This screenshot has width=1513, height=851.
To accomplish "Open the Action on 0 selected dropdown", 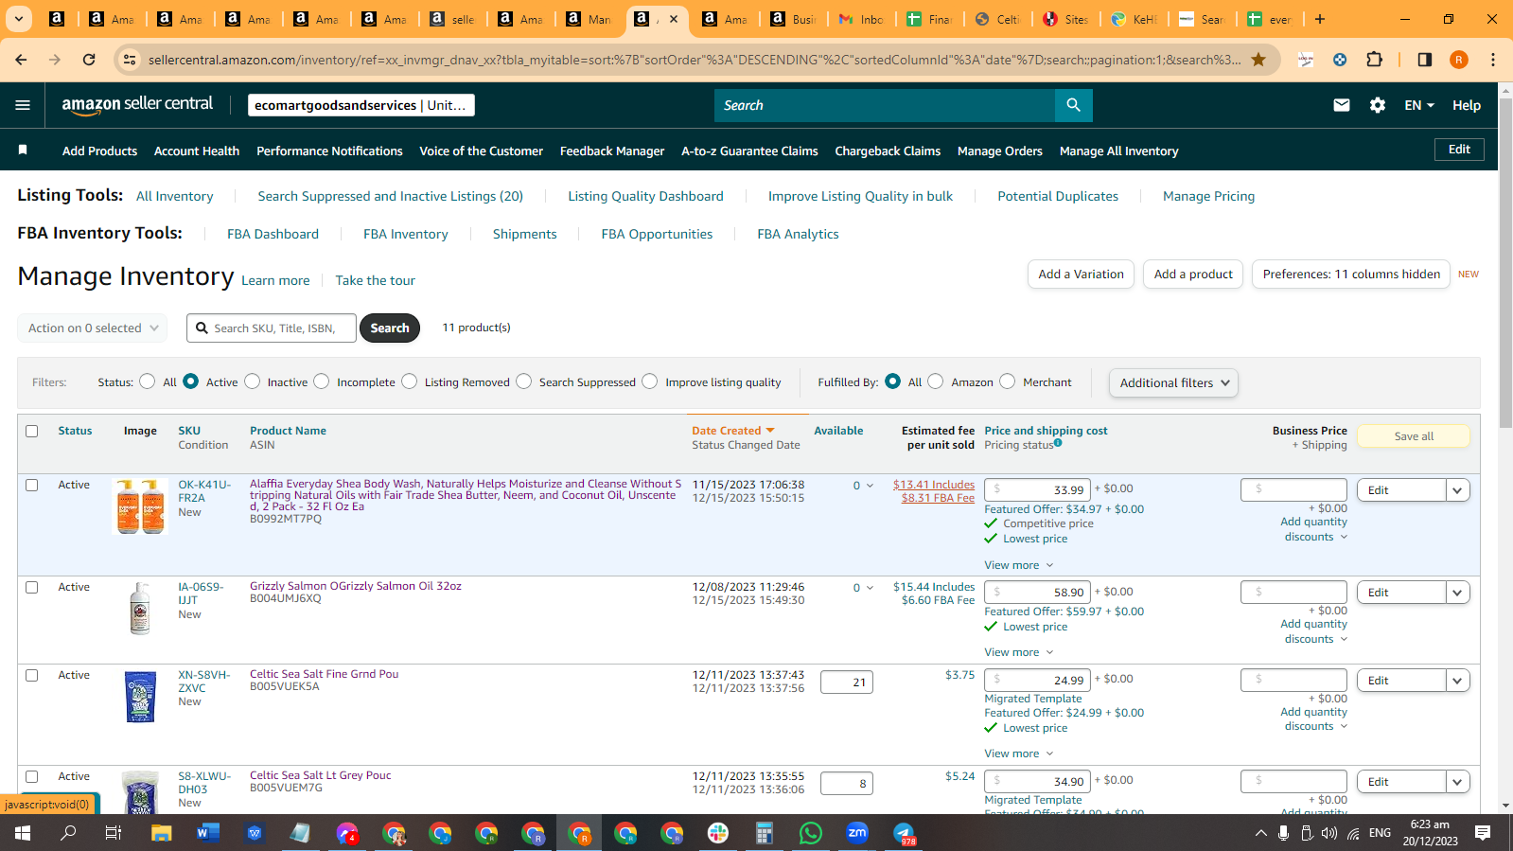I will point(93,328).
